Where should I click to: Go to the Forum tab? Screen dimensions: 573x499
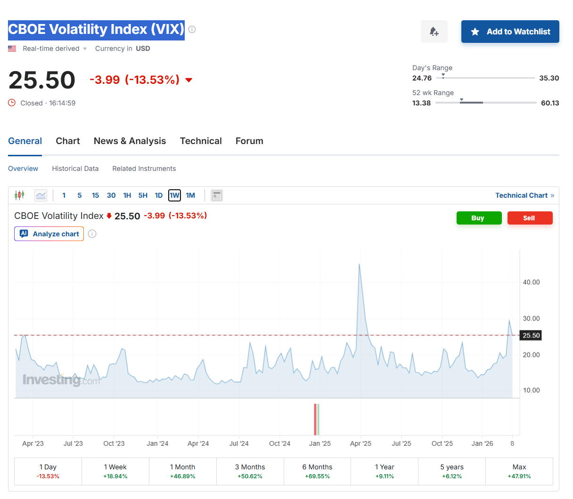(x=249, y=141)
